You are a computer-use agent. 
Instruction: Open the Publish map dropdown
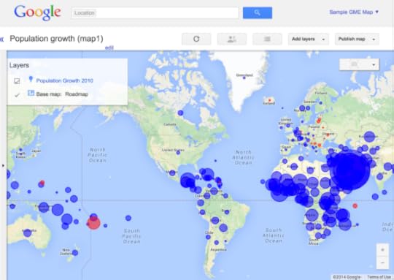coord(357,39)
